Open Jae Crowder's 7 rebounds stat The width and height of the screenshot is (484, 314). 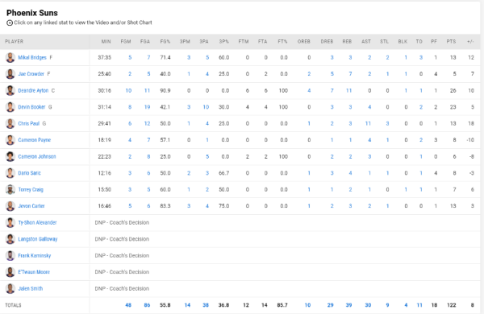coord(350,74)
